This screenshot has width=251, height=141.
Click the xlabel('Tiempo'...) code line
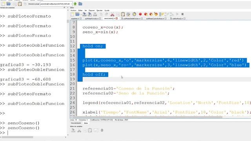166,112
